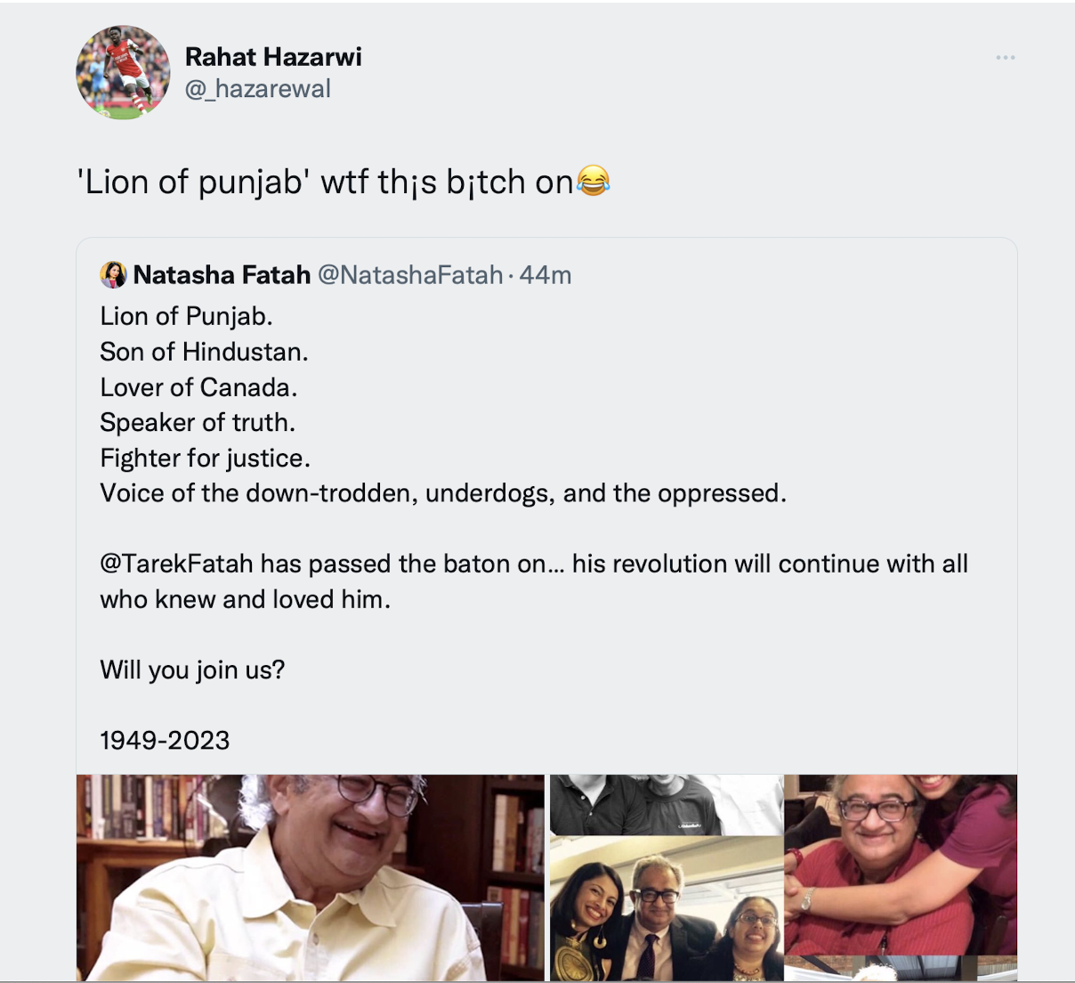Click the "Voice of the down-trodden" line
Screen dimensions: 1075x983
443,493
